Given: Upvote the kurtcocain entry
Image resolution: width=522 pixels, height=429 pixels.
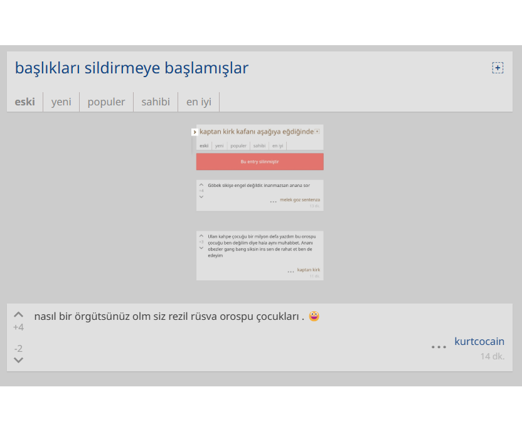Looking at the screenshot, I should click(x=19, y=315).
